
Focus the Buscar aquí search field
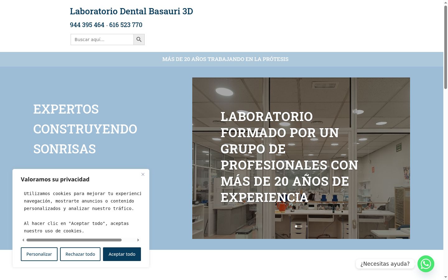102,40
